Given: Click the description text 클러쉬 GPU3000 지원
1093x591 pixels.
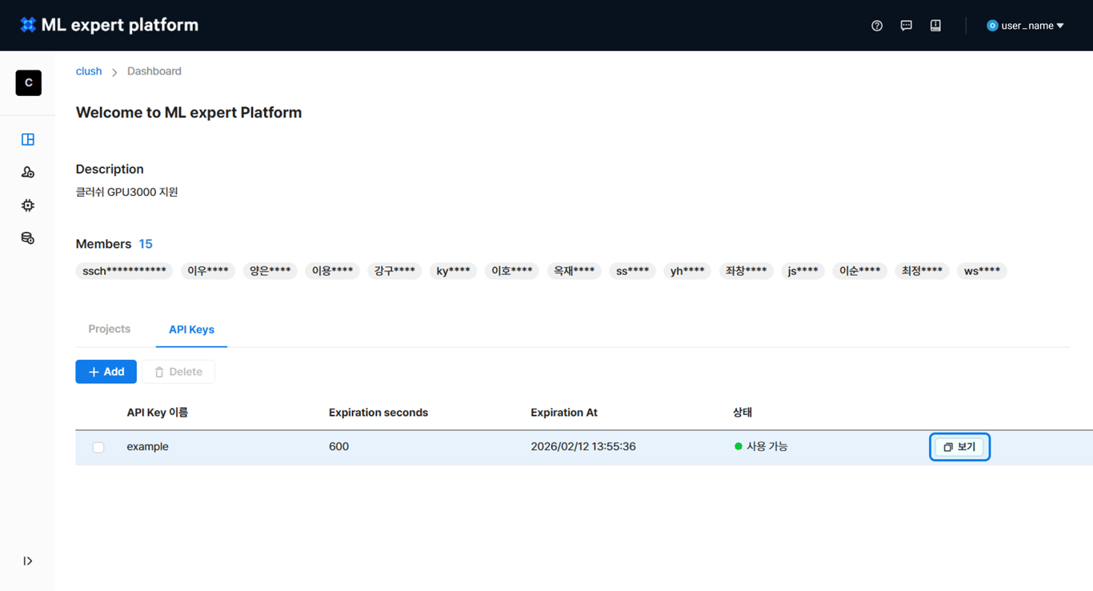Looking at the screenshot, I should click(127, 192).
